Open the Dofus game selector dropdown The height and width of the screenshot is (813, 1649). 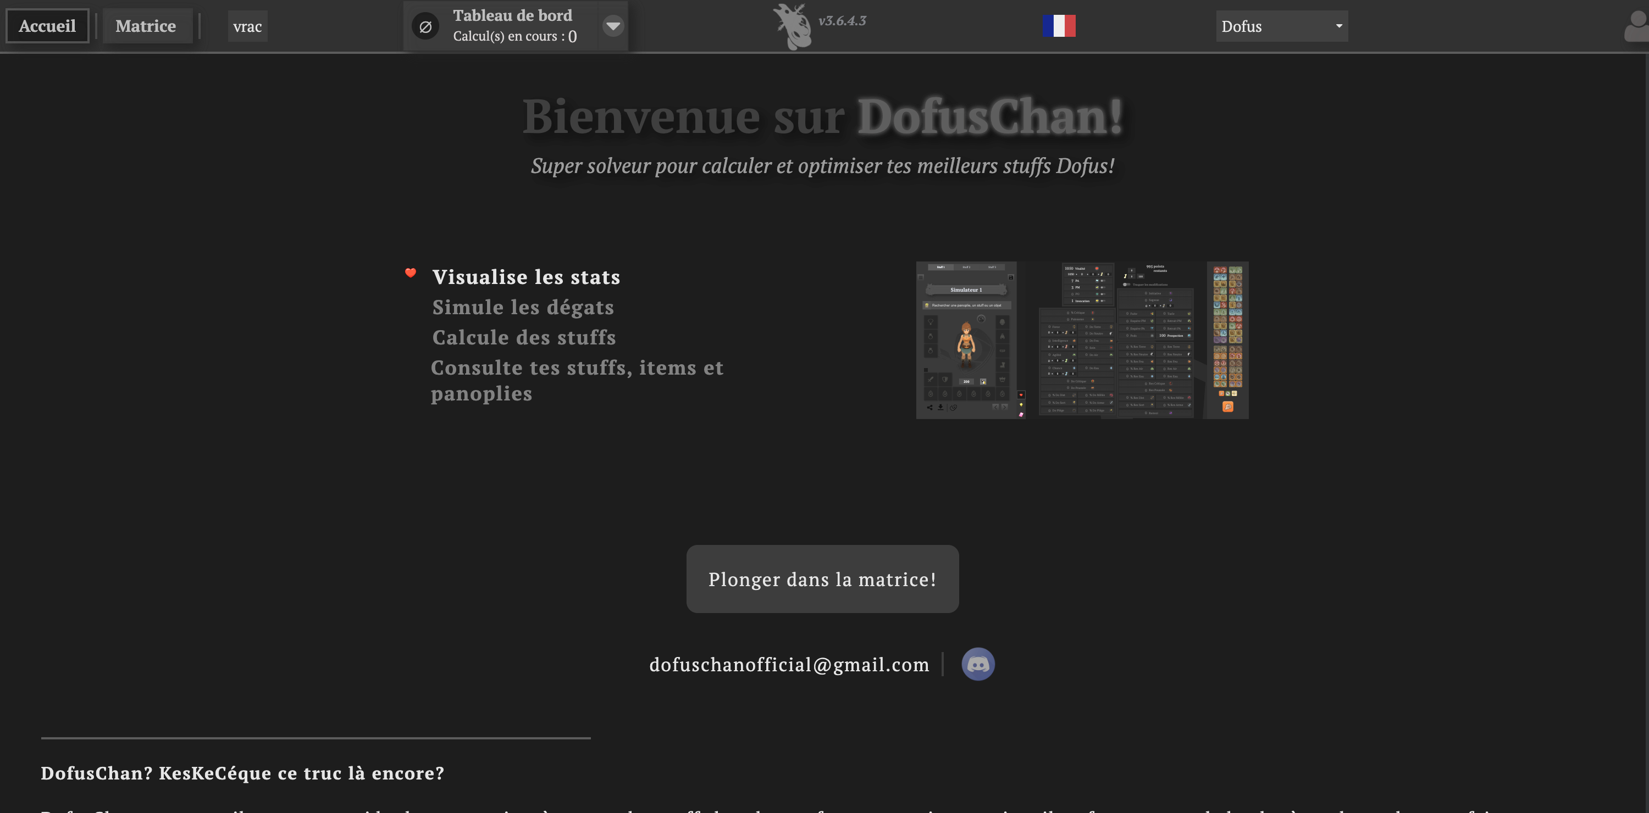pos(1282,26)
